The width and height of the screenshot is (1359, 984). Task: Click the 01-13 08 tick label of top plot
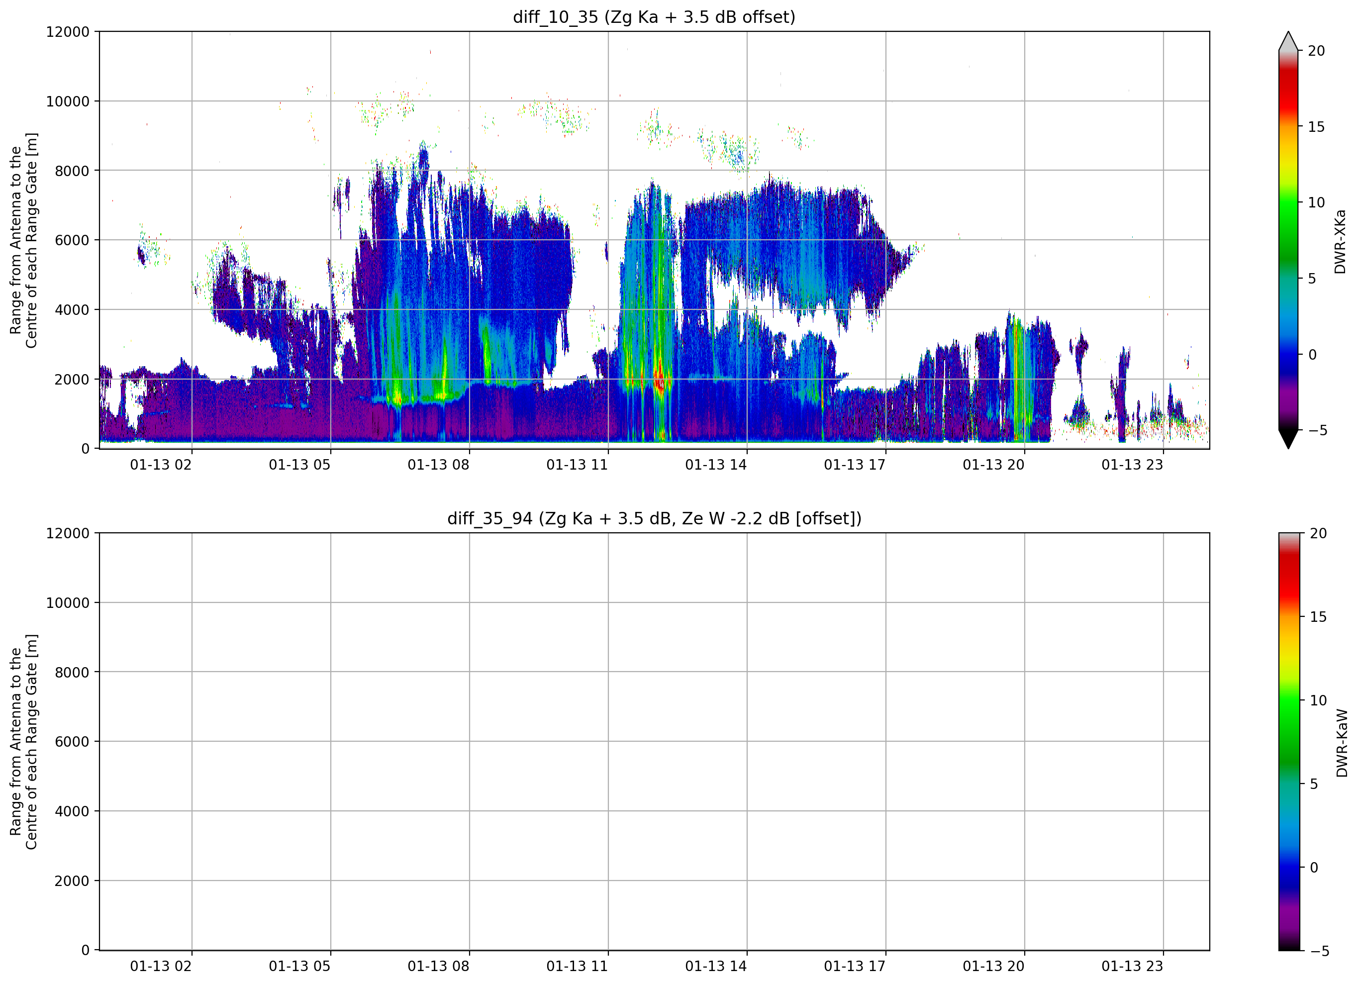click(x=438, y=465)
